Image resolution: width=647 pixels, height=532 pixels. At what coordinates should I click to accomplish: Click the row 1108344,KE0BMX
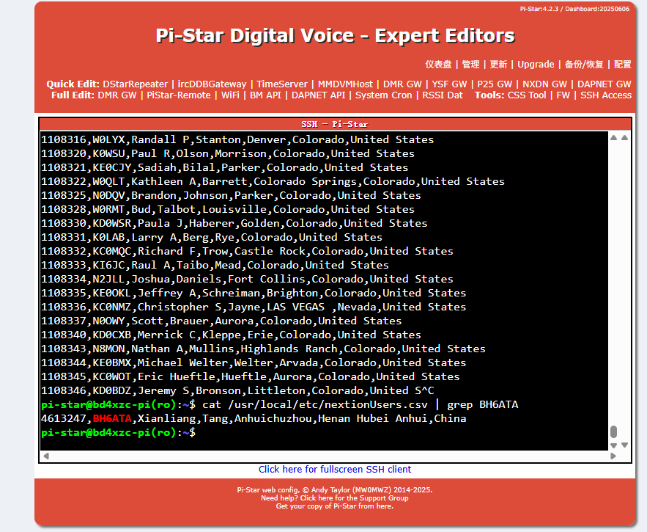254,363
